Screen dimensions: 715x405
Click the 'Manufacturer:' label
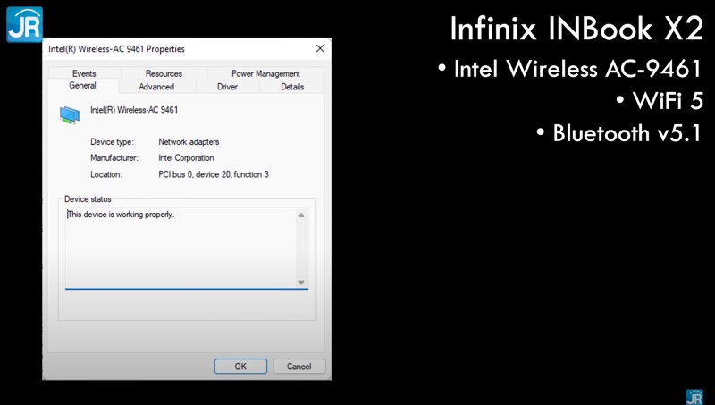(114, 158)
